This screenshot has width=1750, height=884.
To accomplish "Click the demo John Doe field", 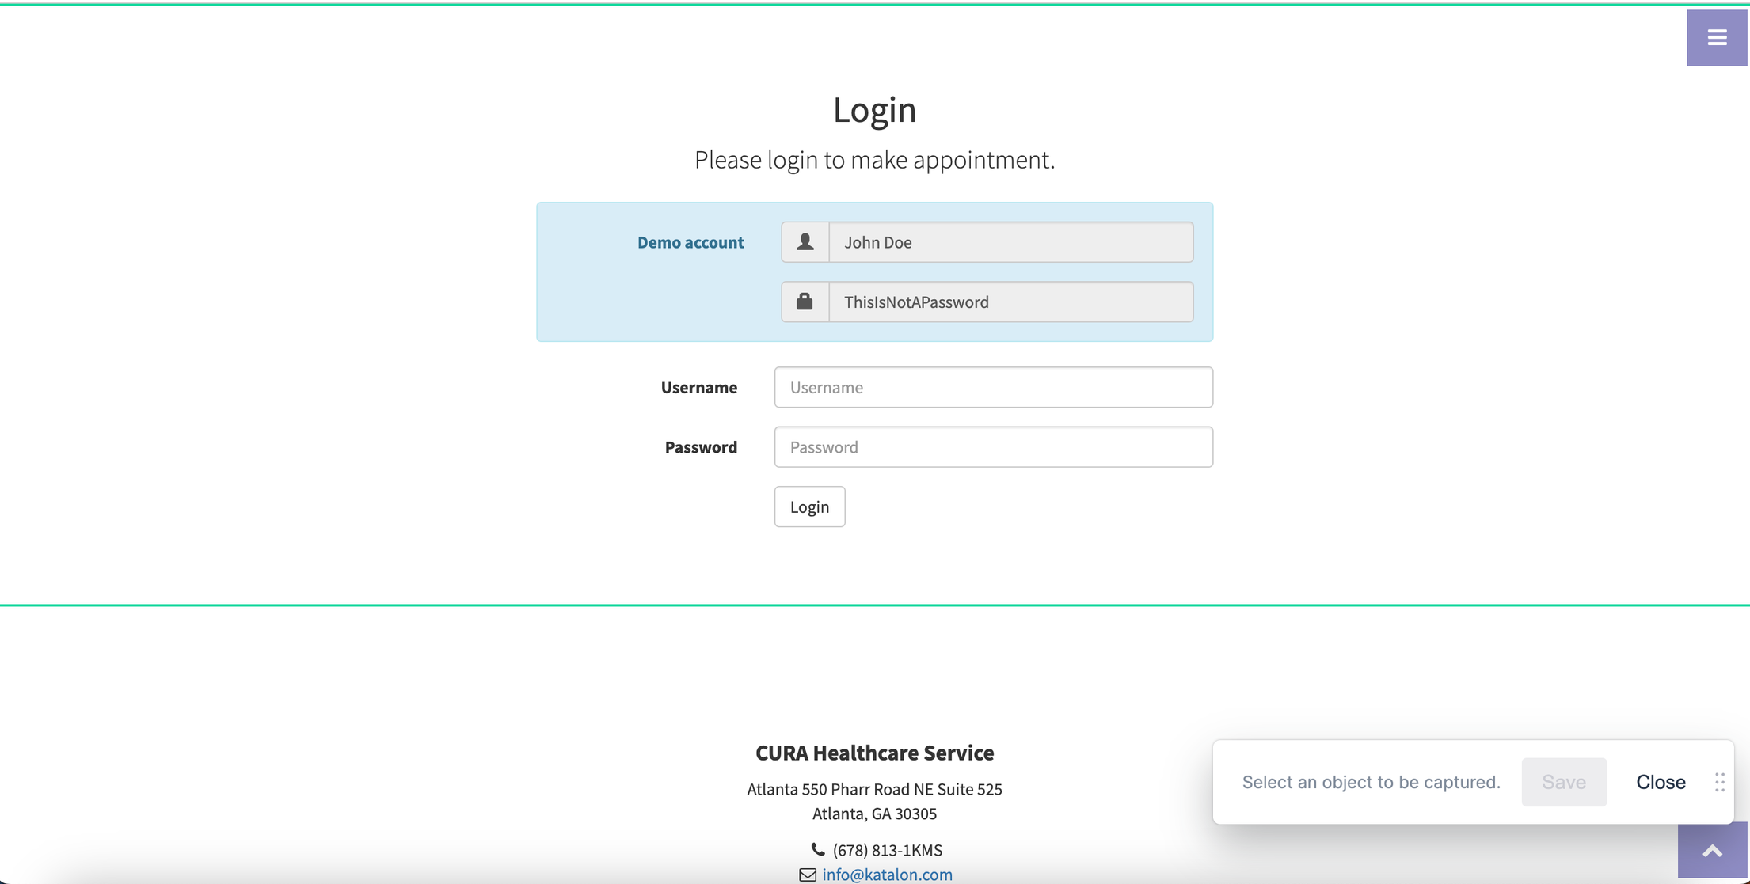I will (1011, 241).
